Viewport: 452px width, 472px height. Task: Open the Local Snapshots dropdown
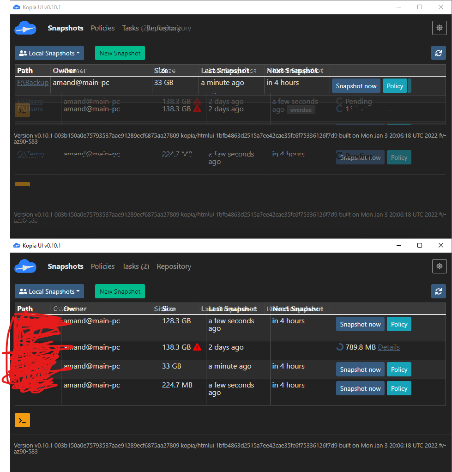[x=49, y=291]
